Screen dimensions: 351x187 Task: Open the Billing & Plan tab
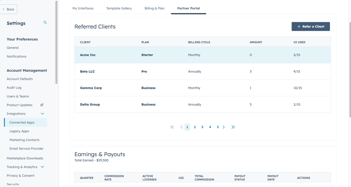154,8
